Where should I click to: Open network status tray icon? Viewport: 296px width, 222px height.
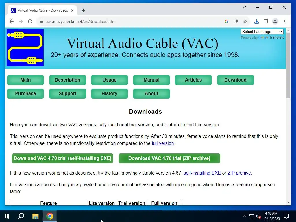point(252,216)
